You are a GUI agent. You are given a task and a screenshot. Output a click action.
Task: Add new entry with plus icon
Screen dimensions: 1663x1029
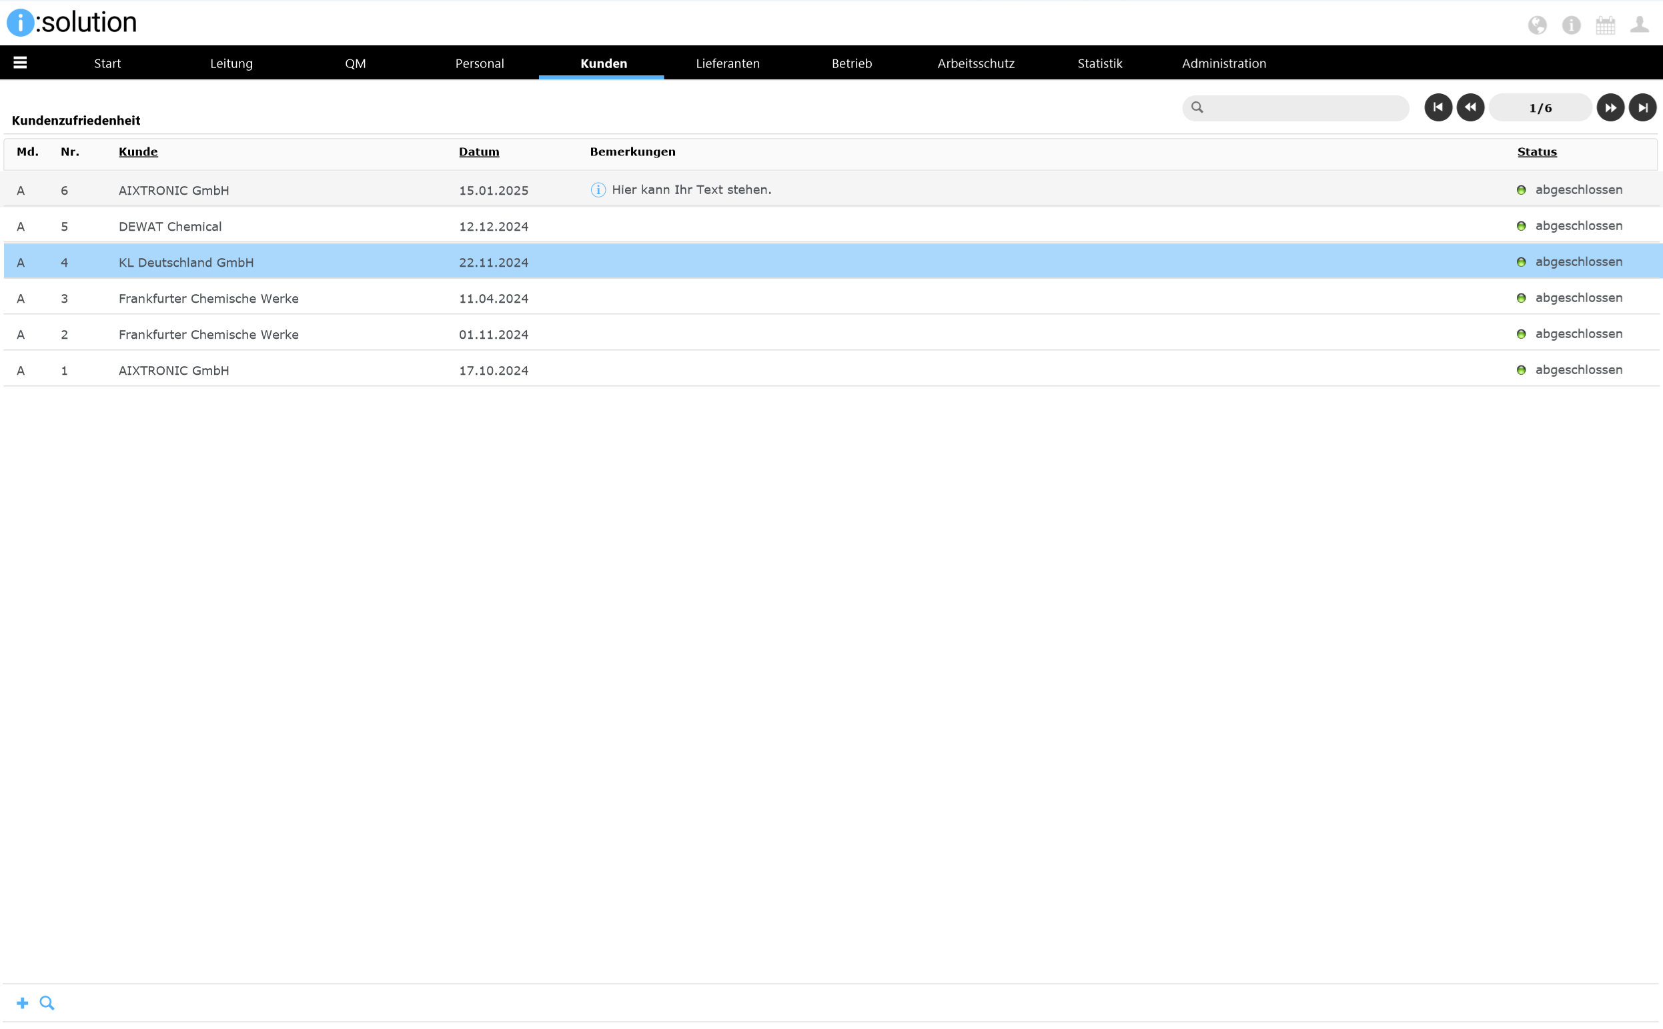pyautogui.click(x=23, y=1002)
